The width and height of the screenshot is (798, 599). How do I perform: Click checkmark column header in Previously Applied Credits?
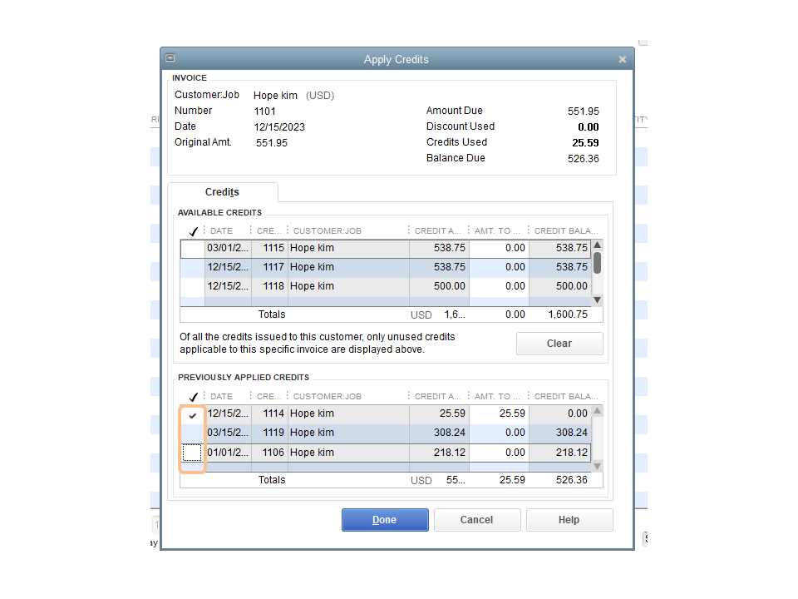(193, 397)
